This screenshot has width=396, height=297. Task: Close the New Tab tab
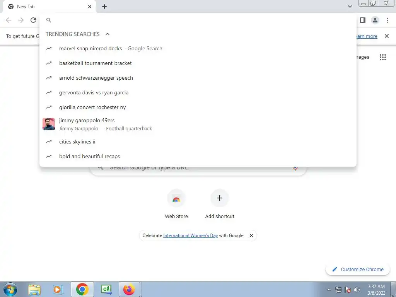pyautogui.click(x=90, y=7)
